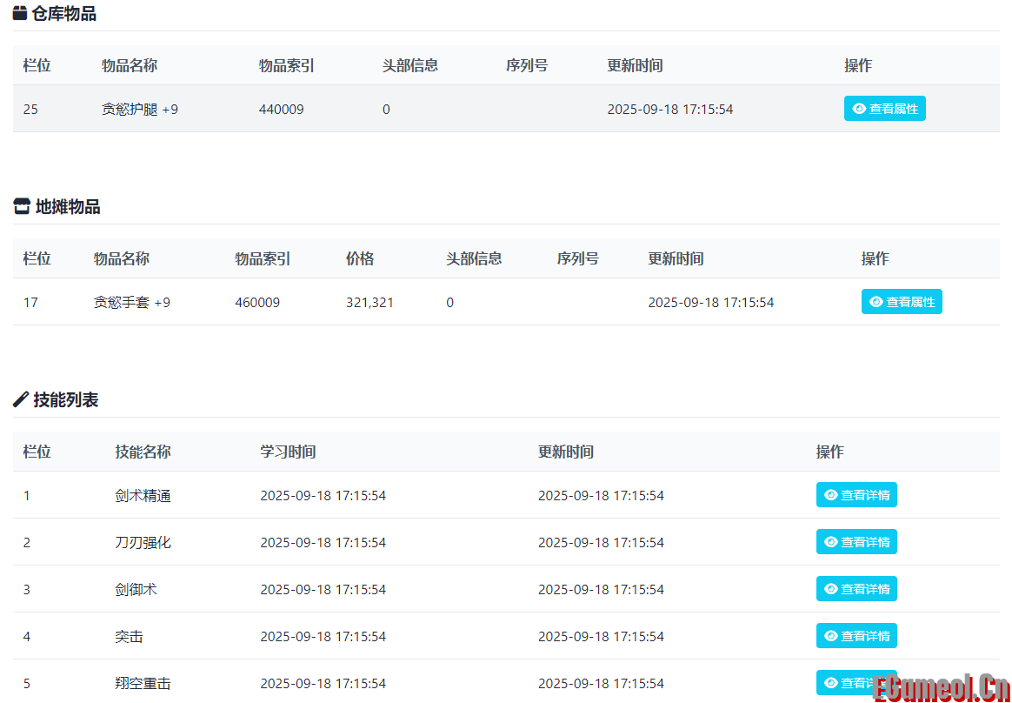Click the price value 321,321
Screen dimensions: 1012x703
tap(370, 303)
